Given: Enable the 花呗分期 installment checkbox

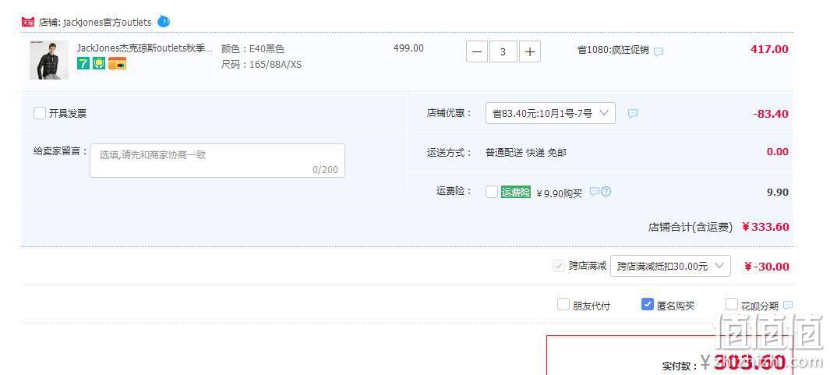Looking at the screenshot, I should point(732,305).
